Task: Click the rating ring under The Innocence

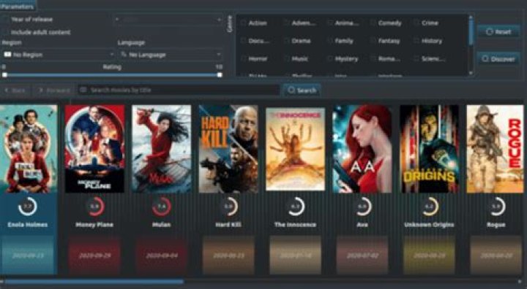Action: [x=296, y=207]
